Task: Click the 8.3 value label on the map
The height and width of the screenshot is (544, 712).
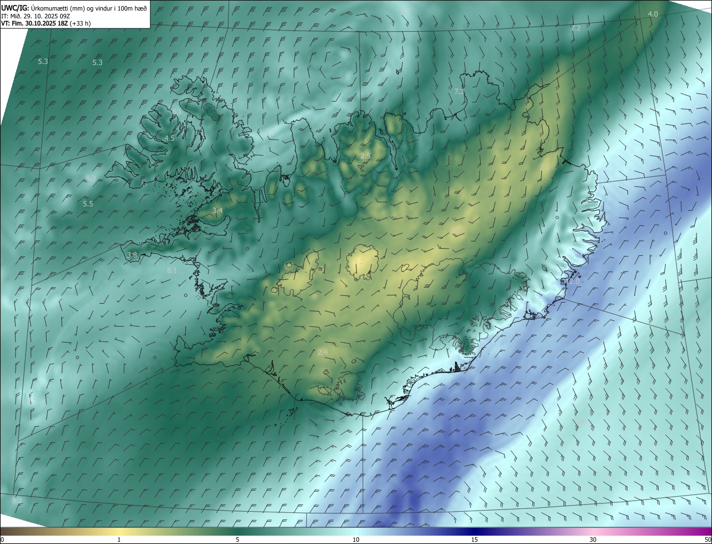Action: click(91, 179)
